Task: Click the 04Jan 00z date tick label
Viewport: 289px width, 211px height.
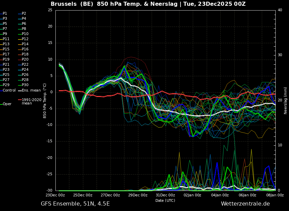Action: pos(220,195)
